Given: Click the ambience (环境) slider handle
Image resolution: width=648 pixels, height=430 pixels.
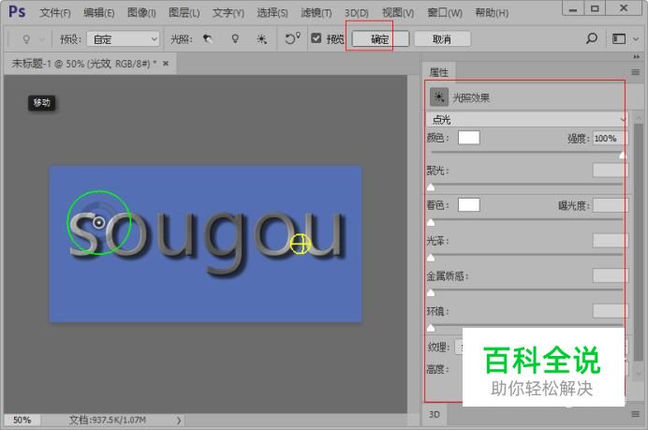Looking at the screenshot, I should [431, 328].
